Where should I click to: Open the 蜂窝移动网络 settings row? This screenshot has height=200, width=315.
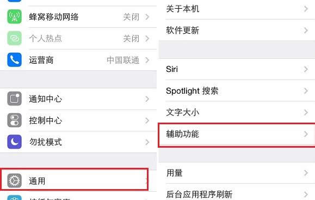[78, 17]
